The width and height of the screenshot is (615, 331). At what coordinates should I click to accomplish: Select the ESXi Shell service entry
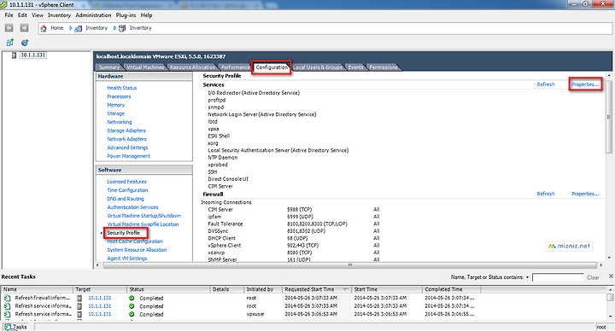(219, 136)
